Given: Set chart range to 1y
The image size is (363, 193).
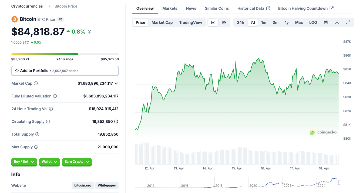Looking at the screenshot, I should click(287, 22).
